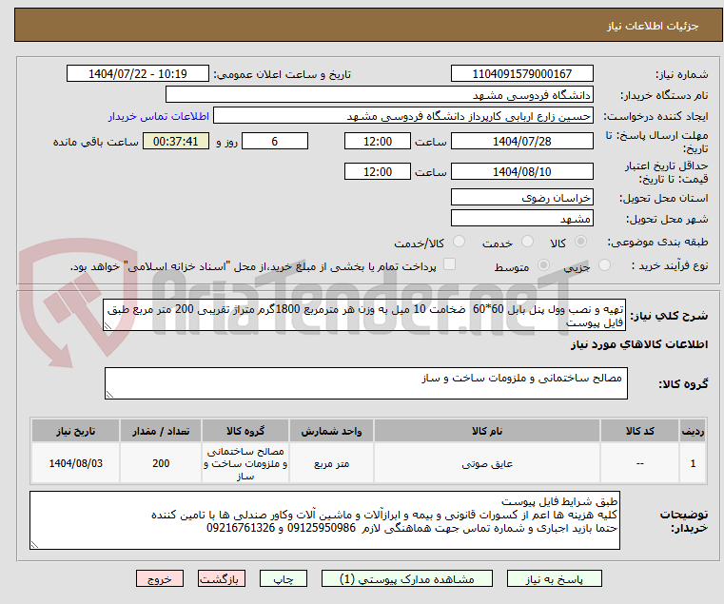Click the چاپ print button

point(284,579)
